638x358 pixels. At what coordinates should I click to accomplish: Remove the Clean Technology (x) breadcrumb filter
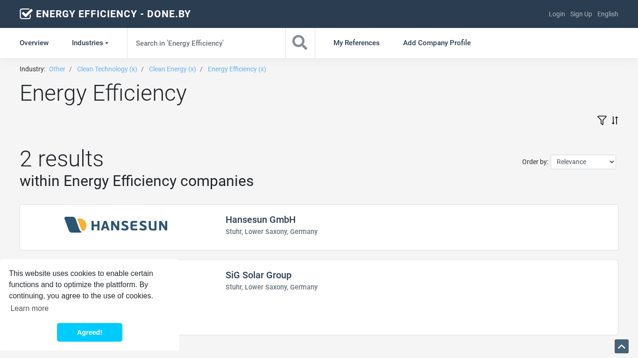coord(107,69)
